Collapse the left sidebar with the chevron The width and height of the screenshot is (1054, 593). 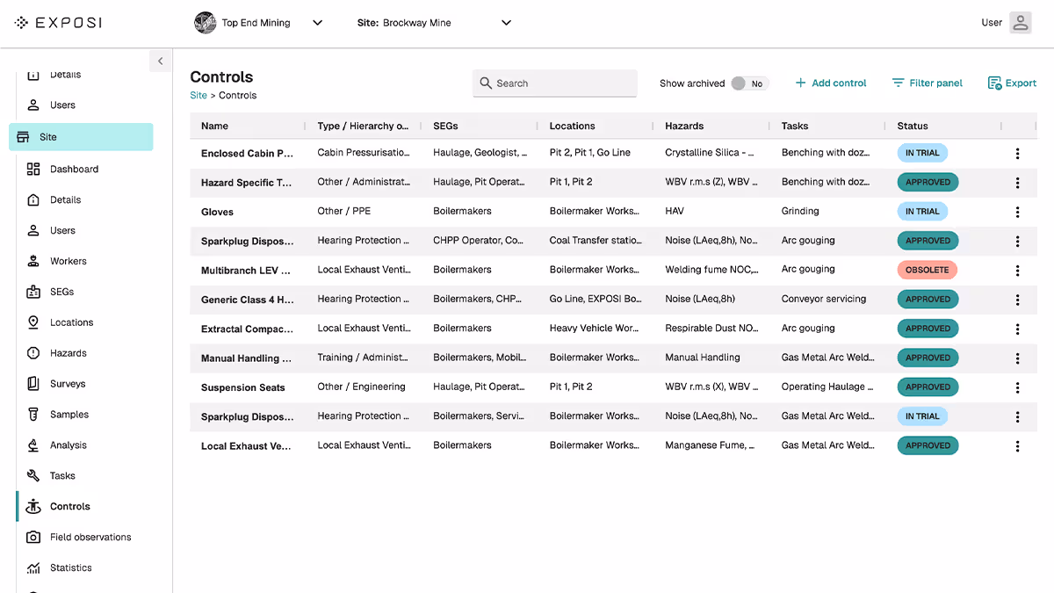(x=160, y=61)
